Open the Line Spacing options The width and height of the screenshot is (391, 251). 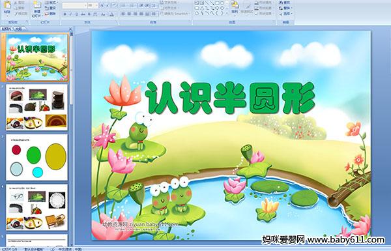(154, 5)
